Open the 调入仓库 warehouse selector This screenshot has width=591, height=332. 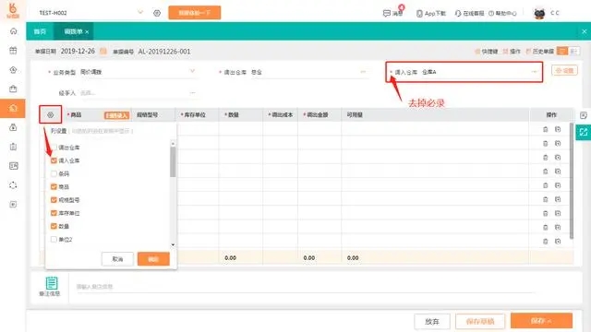tap(480, 72)
